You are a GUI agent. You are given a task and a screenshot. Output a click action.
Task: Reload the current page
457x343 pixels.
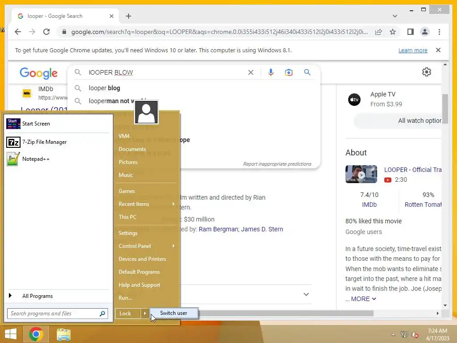click(46, 32)
